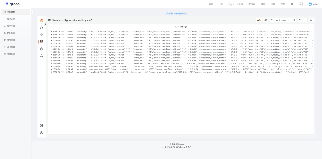Share the Higress Access Logs dashboard
Screen dimensions: 322x159
(x=90, y=20)
